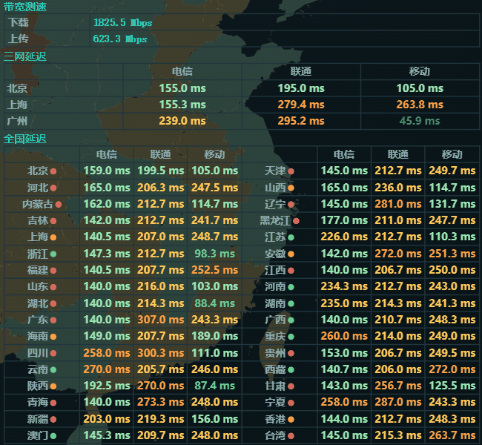Viewport: 482px width, 445px height.
Task: Click the red status dot beside 四川
Action: coord(53,353)
